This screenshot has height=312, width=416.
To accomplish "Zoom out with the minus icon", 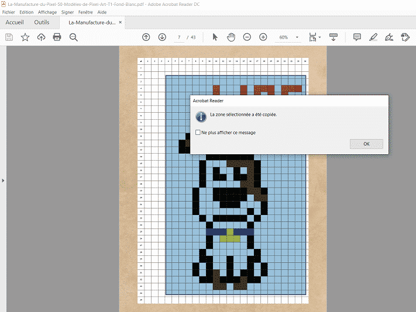I will click(x=247, y=37).
